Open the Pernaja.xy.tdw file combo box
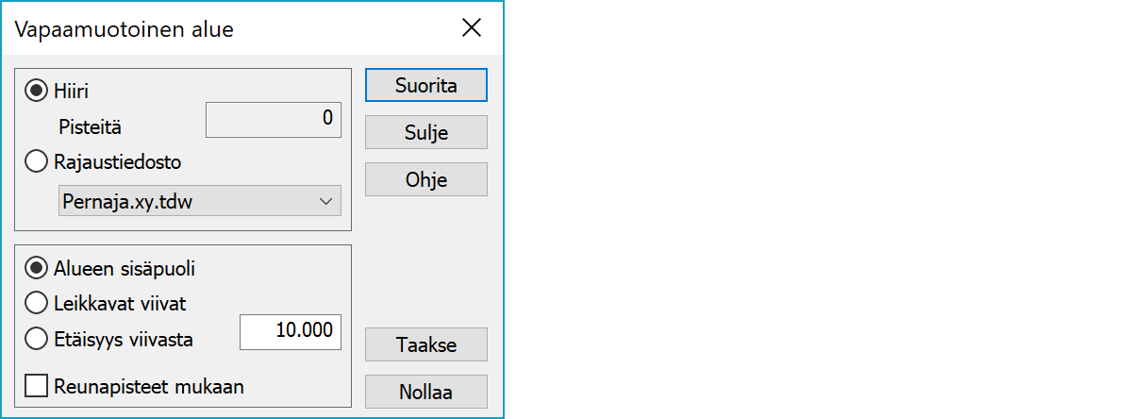This screenshot has height=419, width=1132. click(x=187, y=201)
